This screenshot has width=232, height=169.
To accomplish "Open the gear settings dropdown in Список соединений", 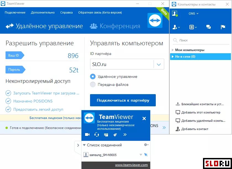I will tap(146, 145).
